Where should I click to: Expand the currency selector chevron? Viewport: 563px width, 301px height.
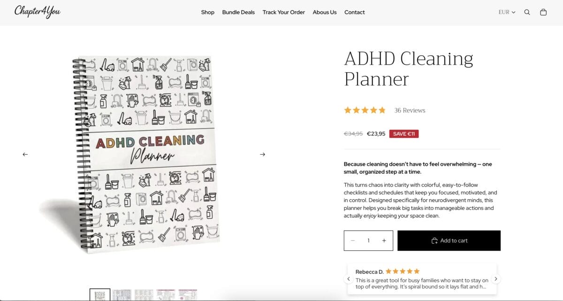tap(514, 12)
